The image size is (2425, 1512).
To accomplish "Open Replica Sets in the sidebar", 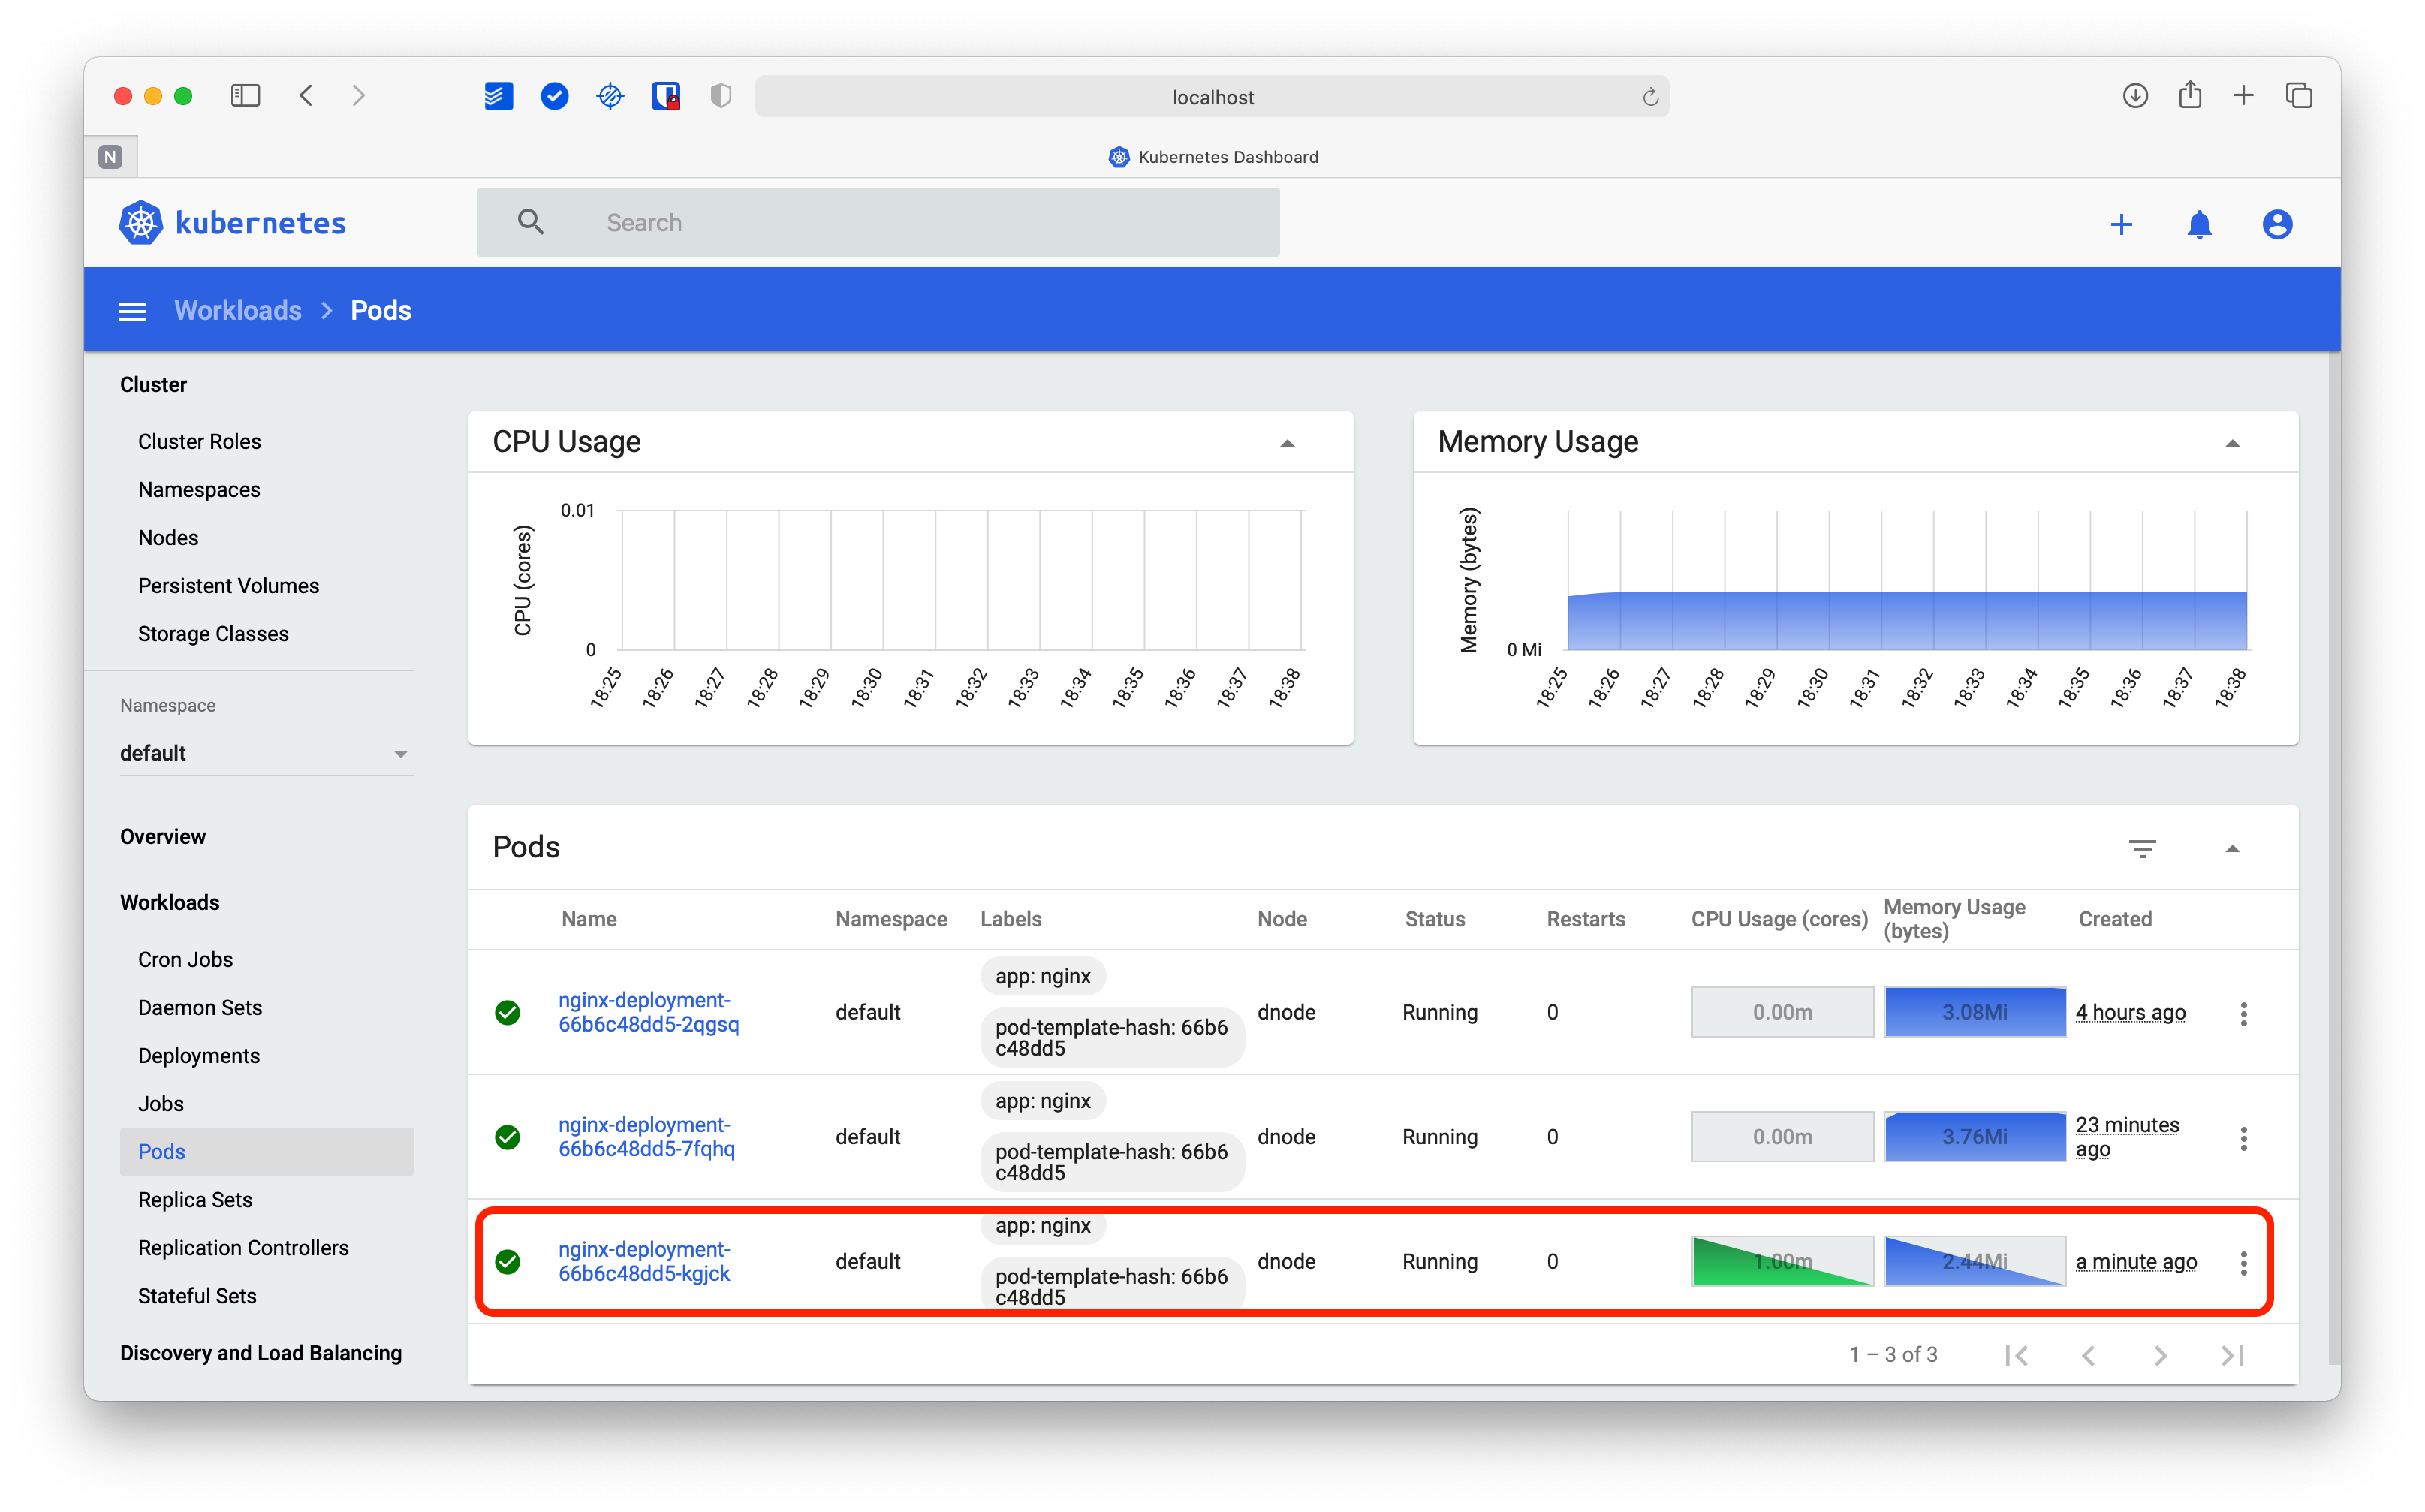I will tap(195, 1200).
